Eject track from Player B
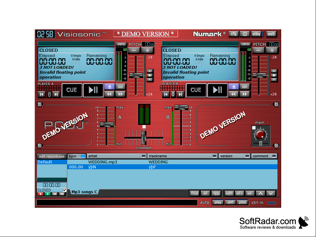The image size is (316, 237). tap(234, 87)
